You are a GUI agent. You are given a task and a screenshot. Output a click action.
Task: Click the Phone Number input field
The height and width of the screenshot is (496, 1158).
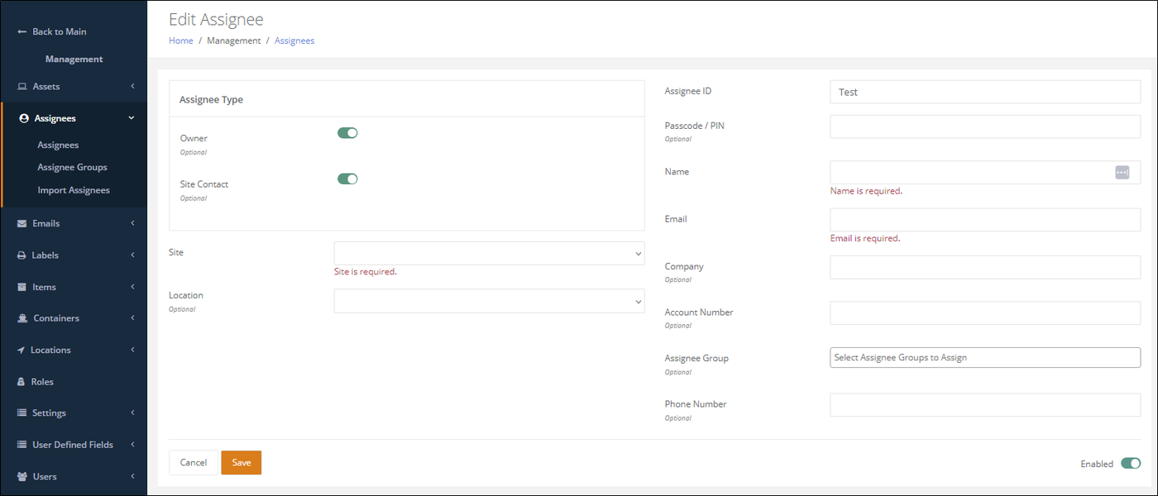tap(985, 405)
